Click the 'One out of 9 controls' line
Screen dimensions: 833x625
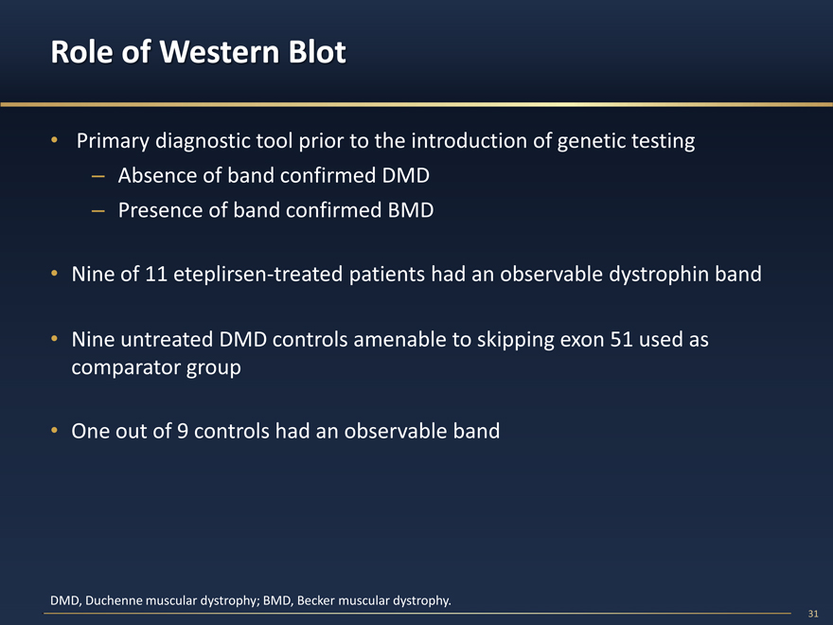coord(285,432)
